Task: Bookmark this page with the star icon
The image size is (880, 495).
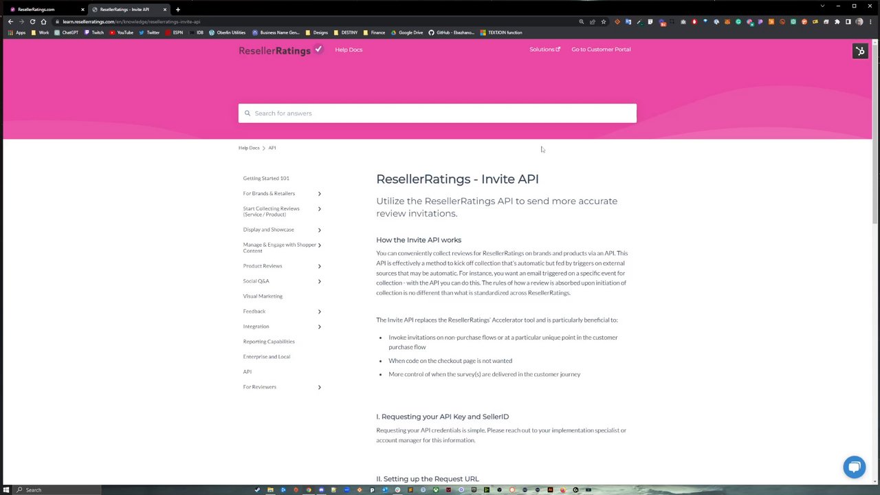Action: (x=604, y=21)
